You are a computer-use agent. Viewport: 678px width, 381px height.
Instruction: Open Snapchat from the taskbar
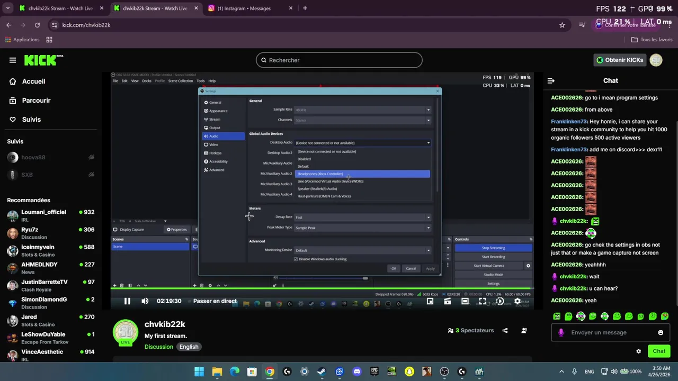coord(409,371)
